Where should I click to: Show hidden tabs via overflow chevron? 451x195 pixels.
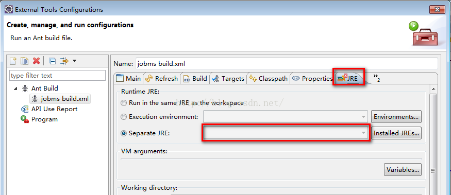[376, 78]
